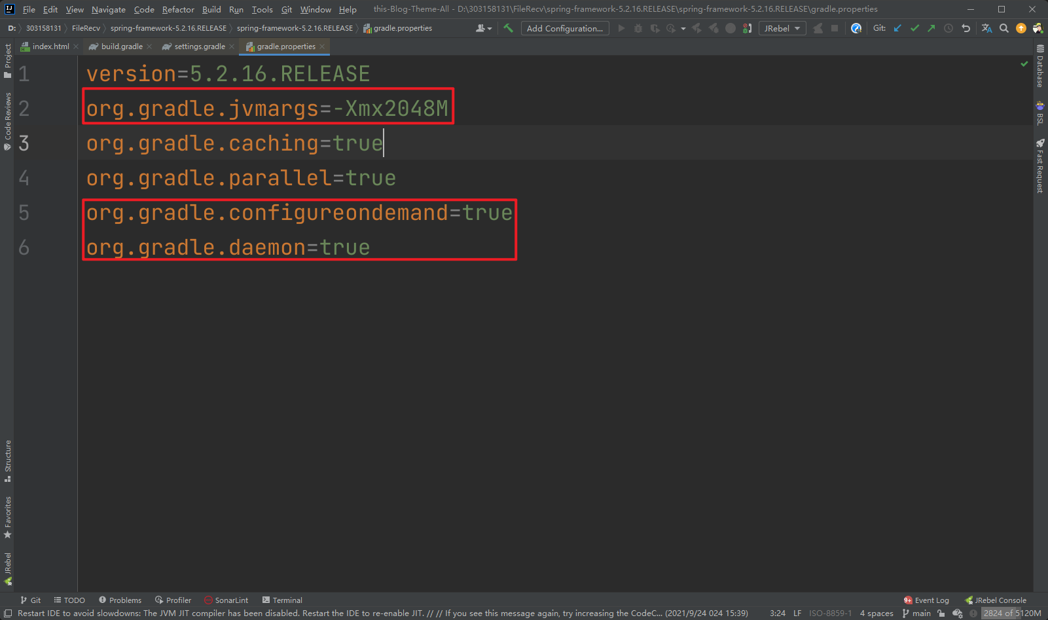Image resolution: width=1048 pixels, height=620 pixels.
Task: Toggle file read-only lock icon
Action: coord(941,613)
